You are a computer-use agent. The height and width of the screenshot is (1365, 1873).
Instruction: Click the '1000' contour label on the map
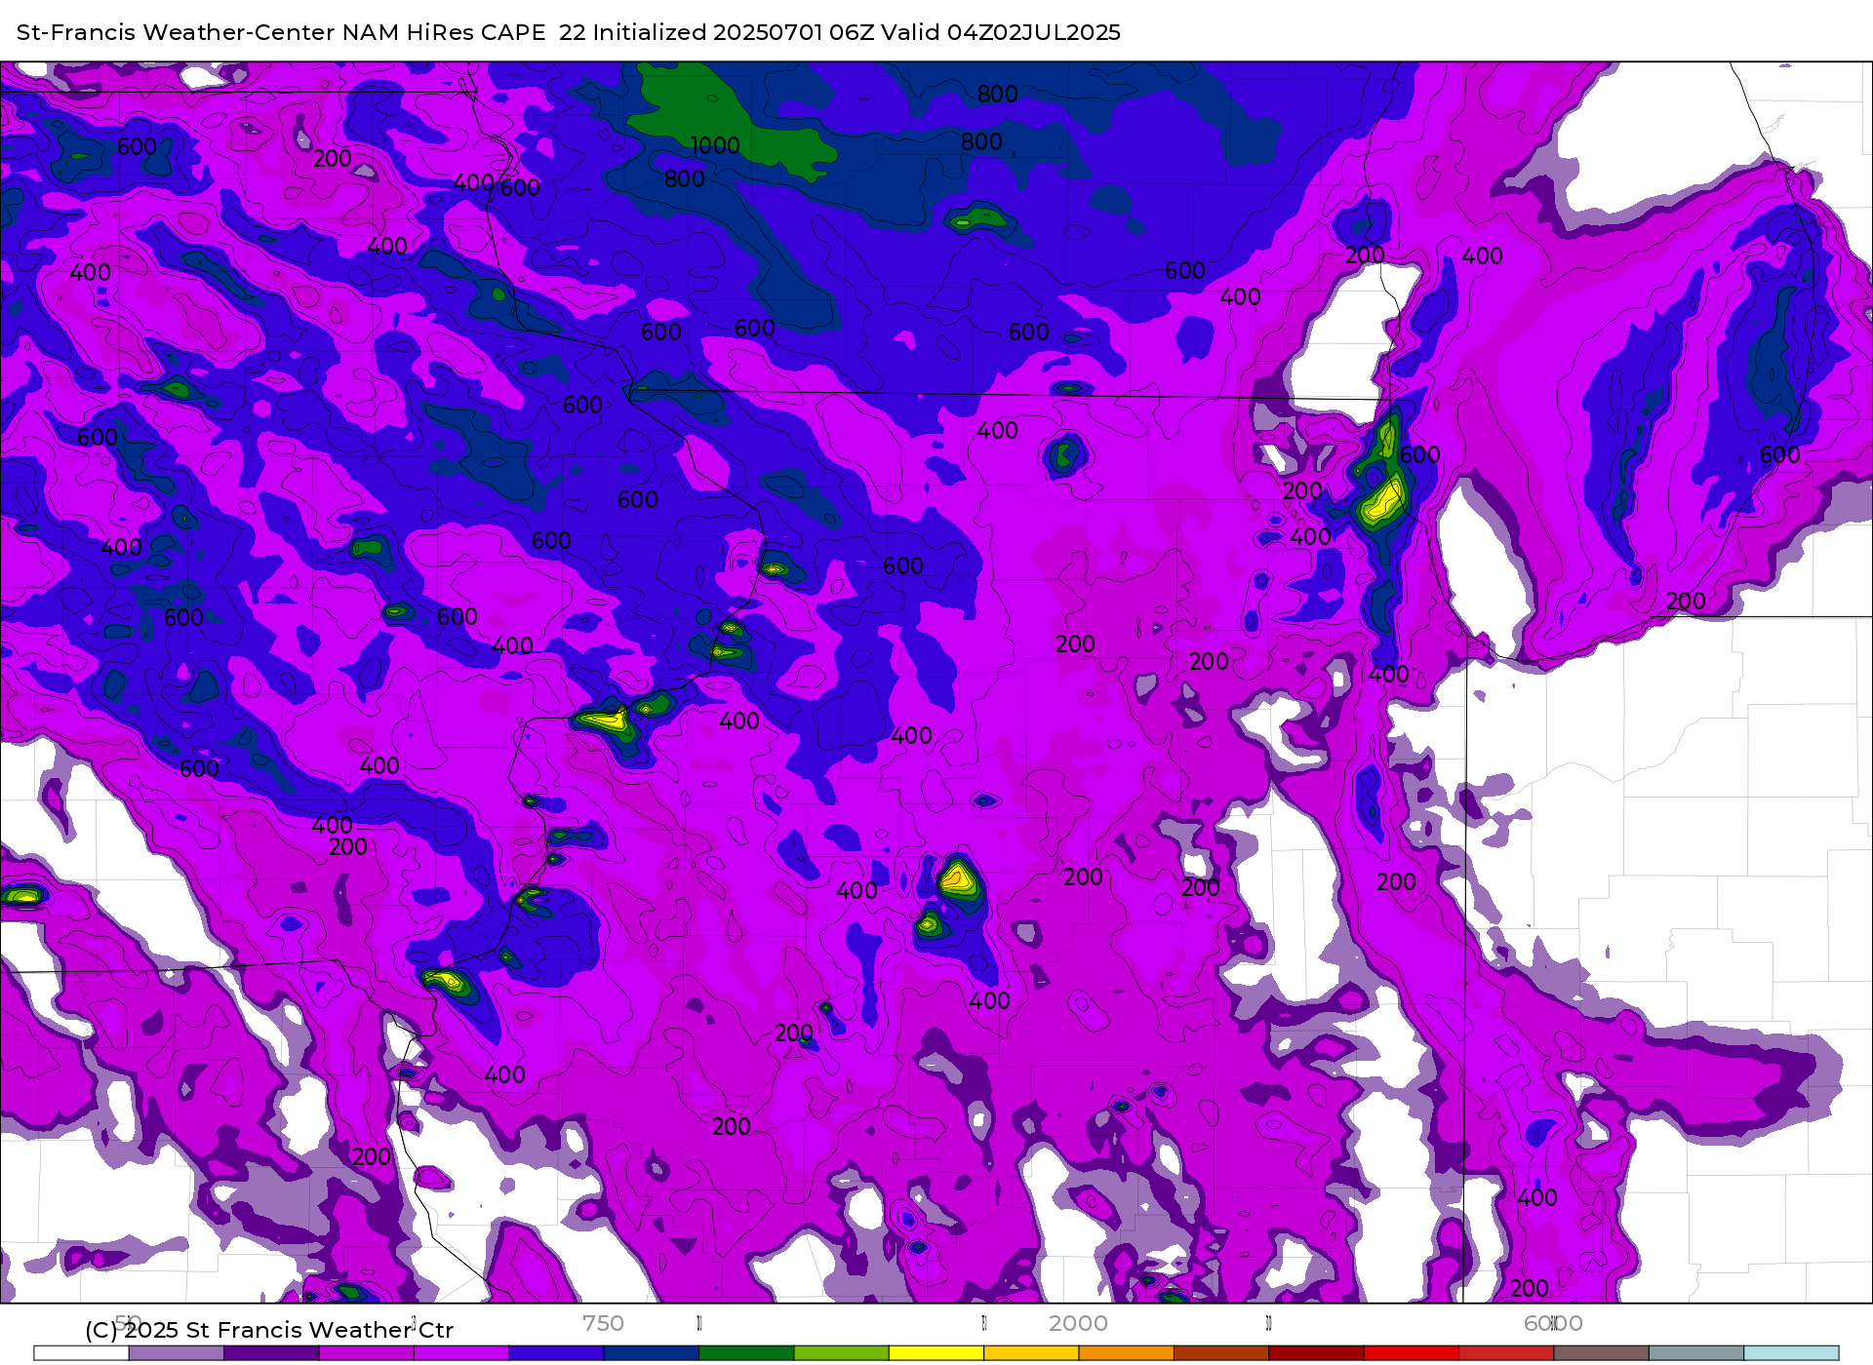point(715,145)
